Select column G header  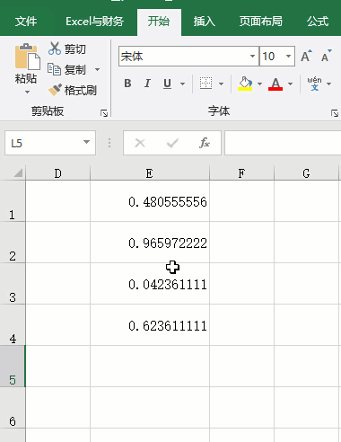pyautogui.click(x=306, y=173)
